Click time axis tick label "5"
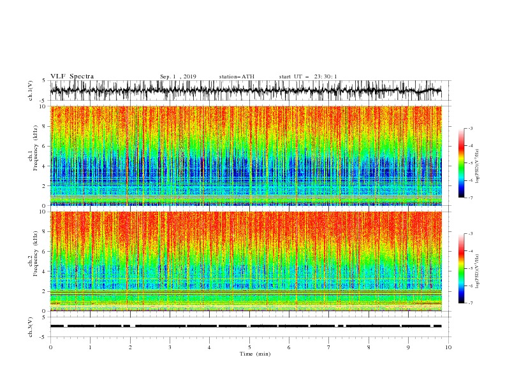505x390 pixels. tap(249, 347)
